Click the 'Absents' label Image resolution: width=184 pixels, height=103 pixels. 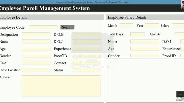point(155,34)
